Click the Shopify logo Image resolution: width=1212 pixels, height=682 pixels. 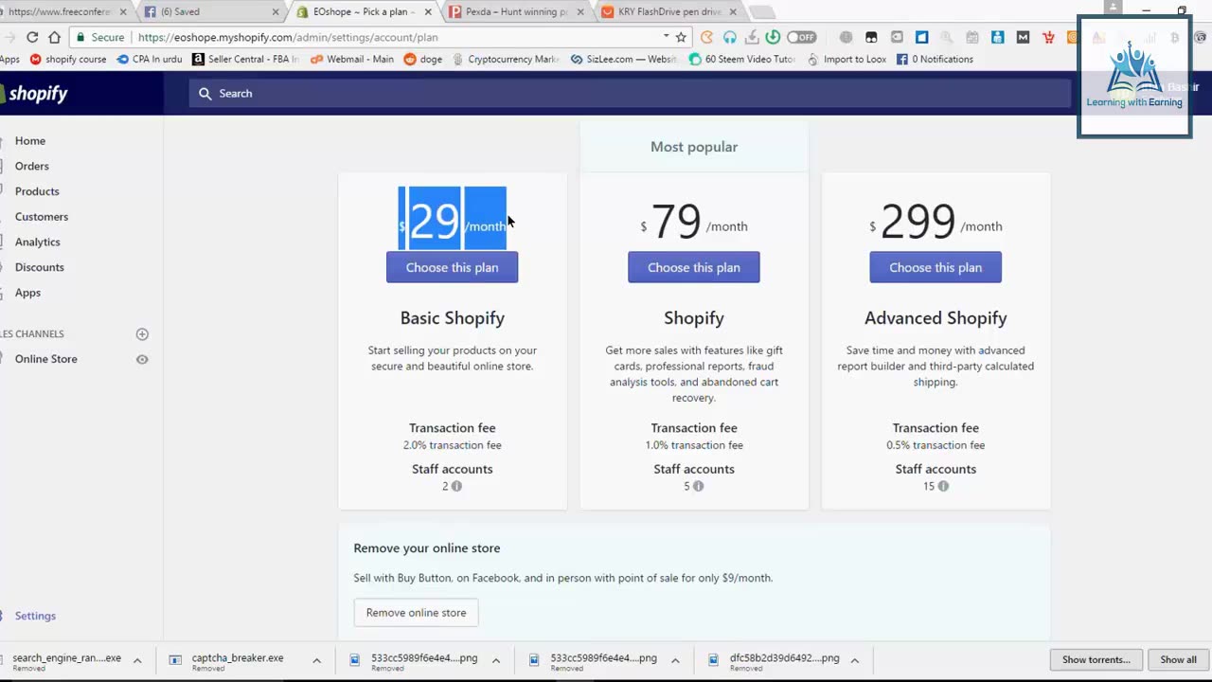point(35,93)
